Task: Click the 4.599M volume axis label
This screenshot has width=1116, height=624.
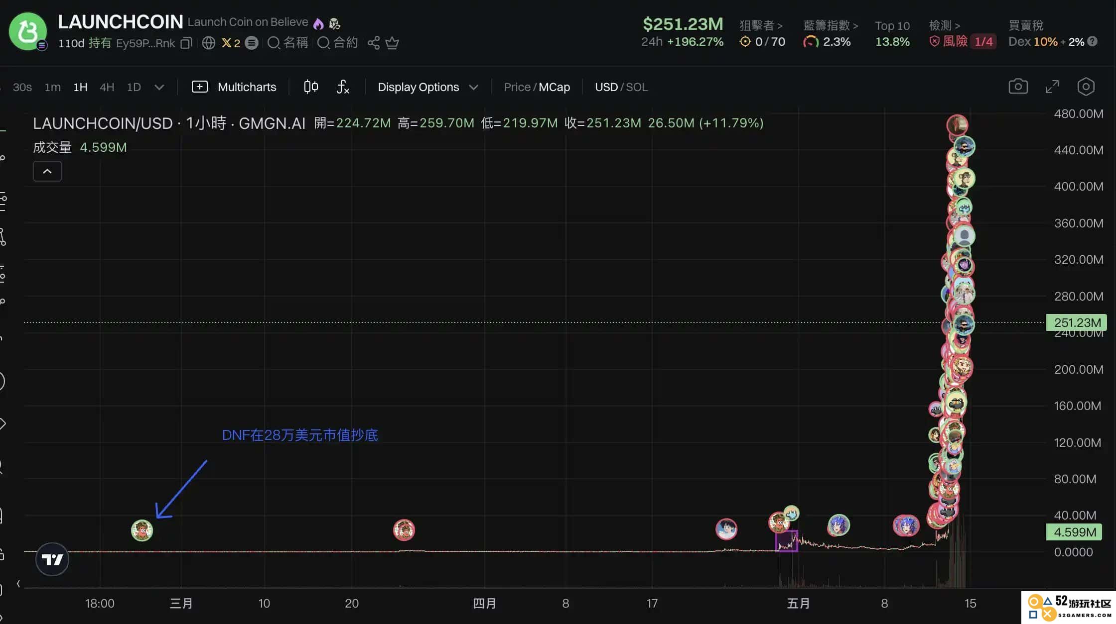Action: (x=1074, y=532)
